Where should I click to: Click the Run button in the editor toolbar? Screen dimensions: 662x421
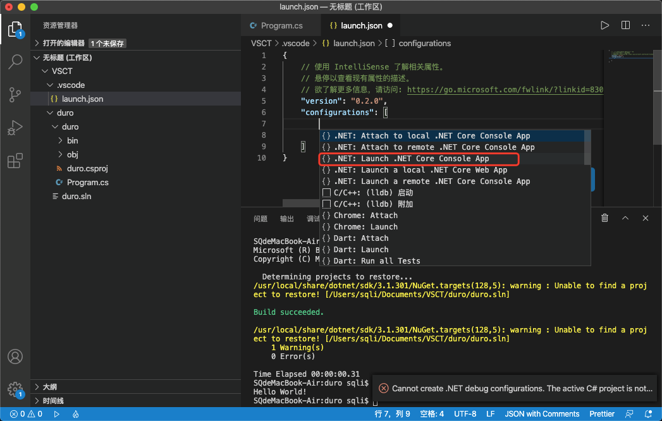pyautogui.click(x=604, y=25)
